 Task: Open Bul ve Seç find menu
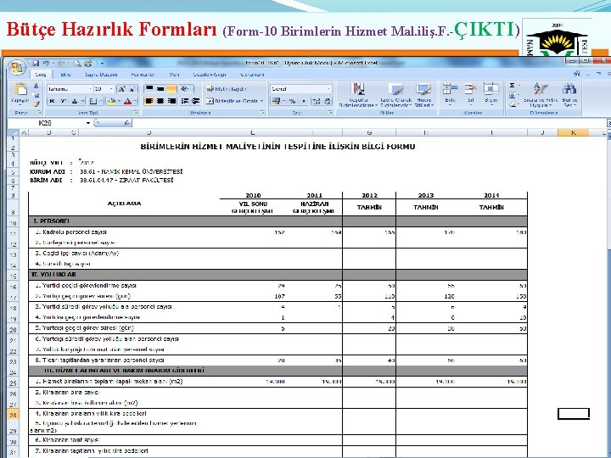click(x=569, y=95)
